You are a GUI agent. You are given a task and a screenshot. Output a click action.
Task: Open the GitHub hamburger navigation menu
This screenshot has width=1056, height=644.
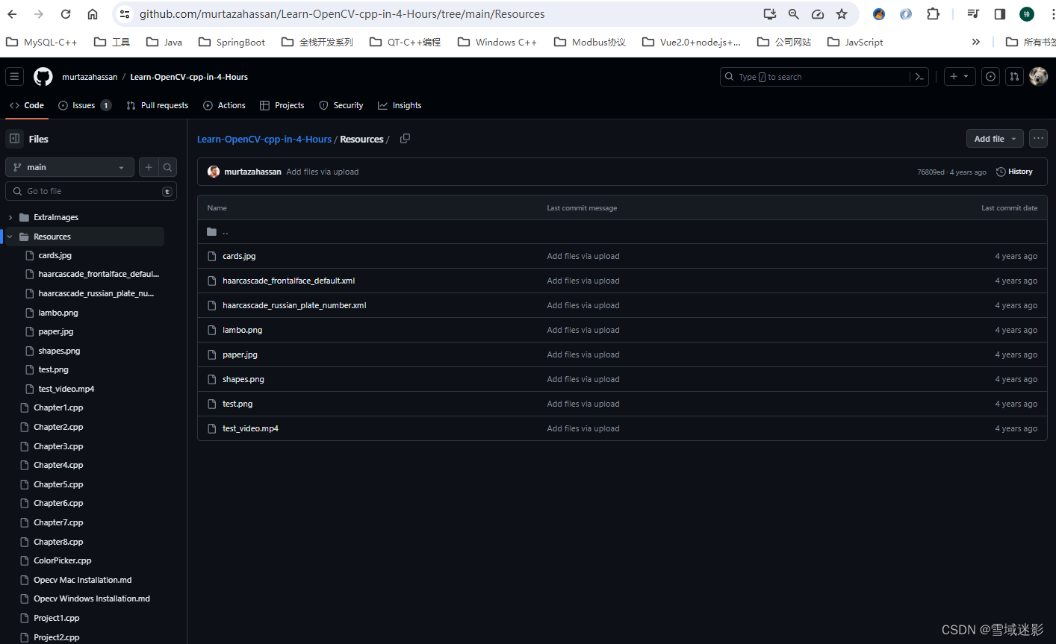[x=14, y=77]
